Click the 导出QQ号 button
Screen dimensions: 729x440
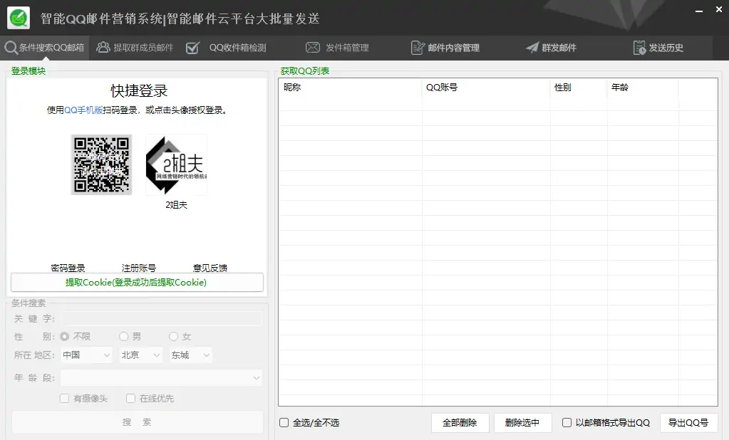coord(688,423)
